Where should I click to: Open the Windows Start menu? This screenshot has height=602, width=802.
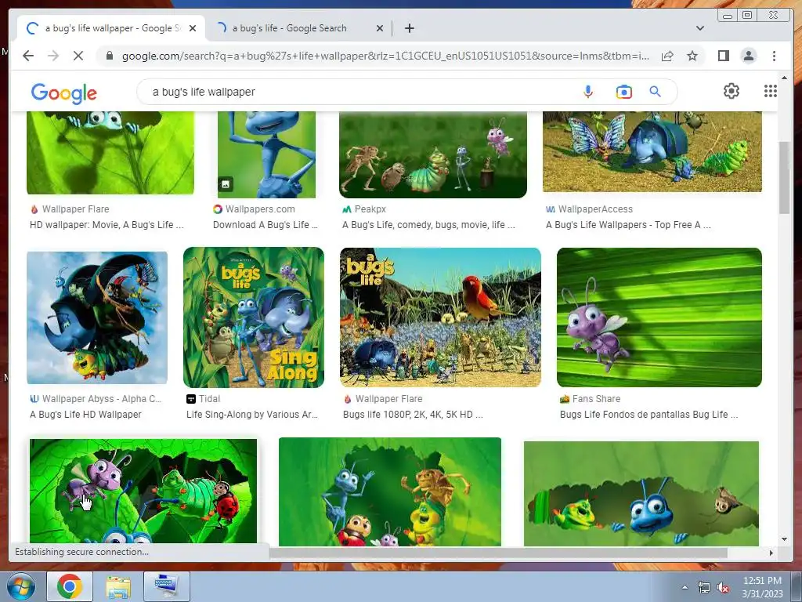(x=20, y=586)
